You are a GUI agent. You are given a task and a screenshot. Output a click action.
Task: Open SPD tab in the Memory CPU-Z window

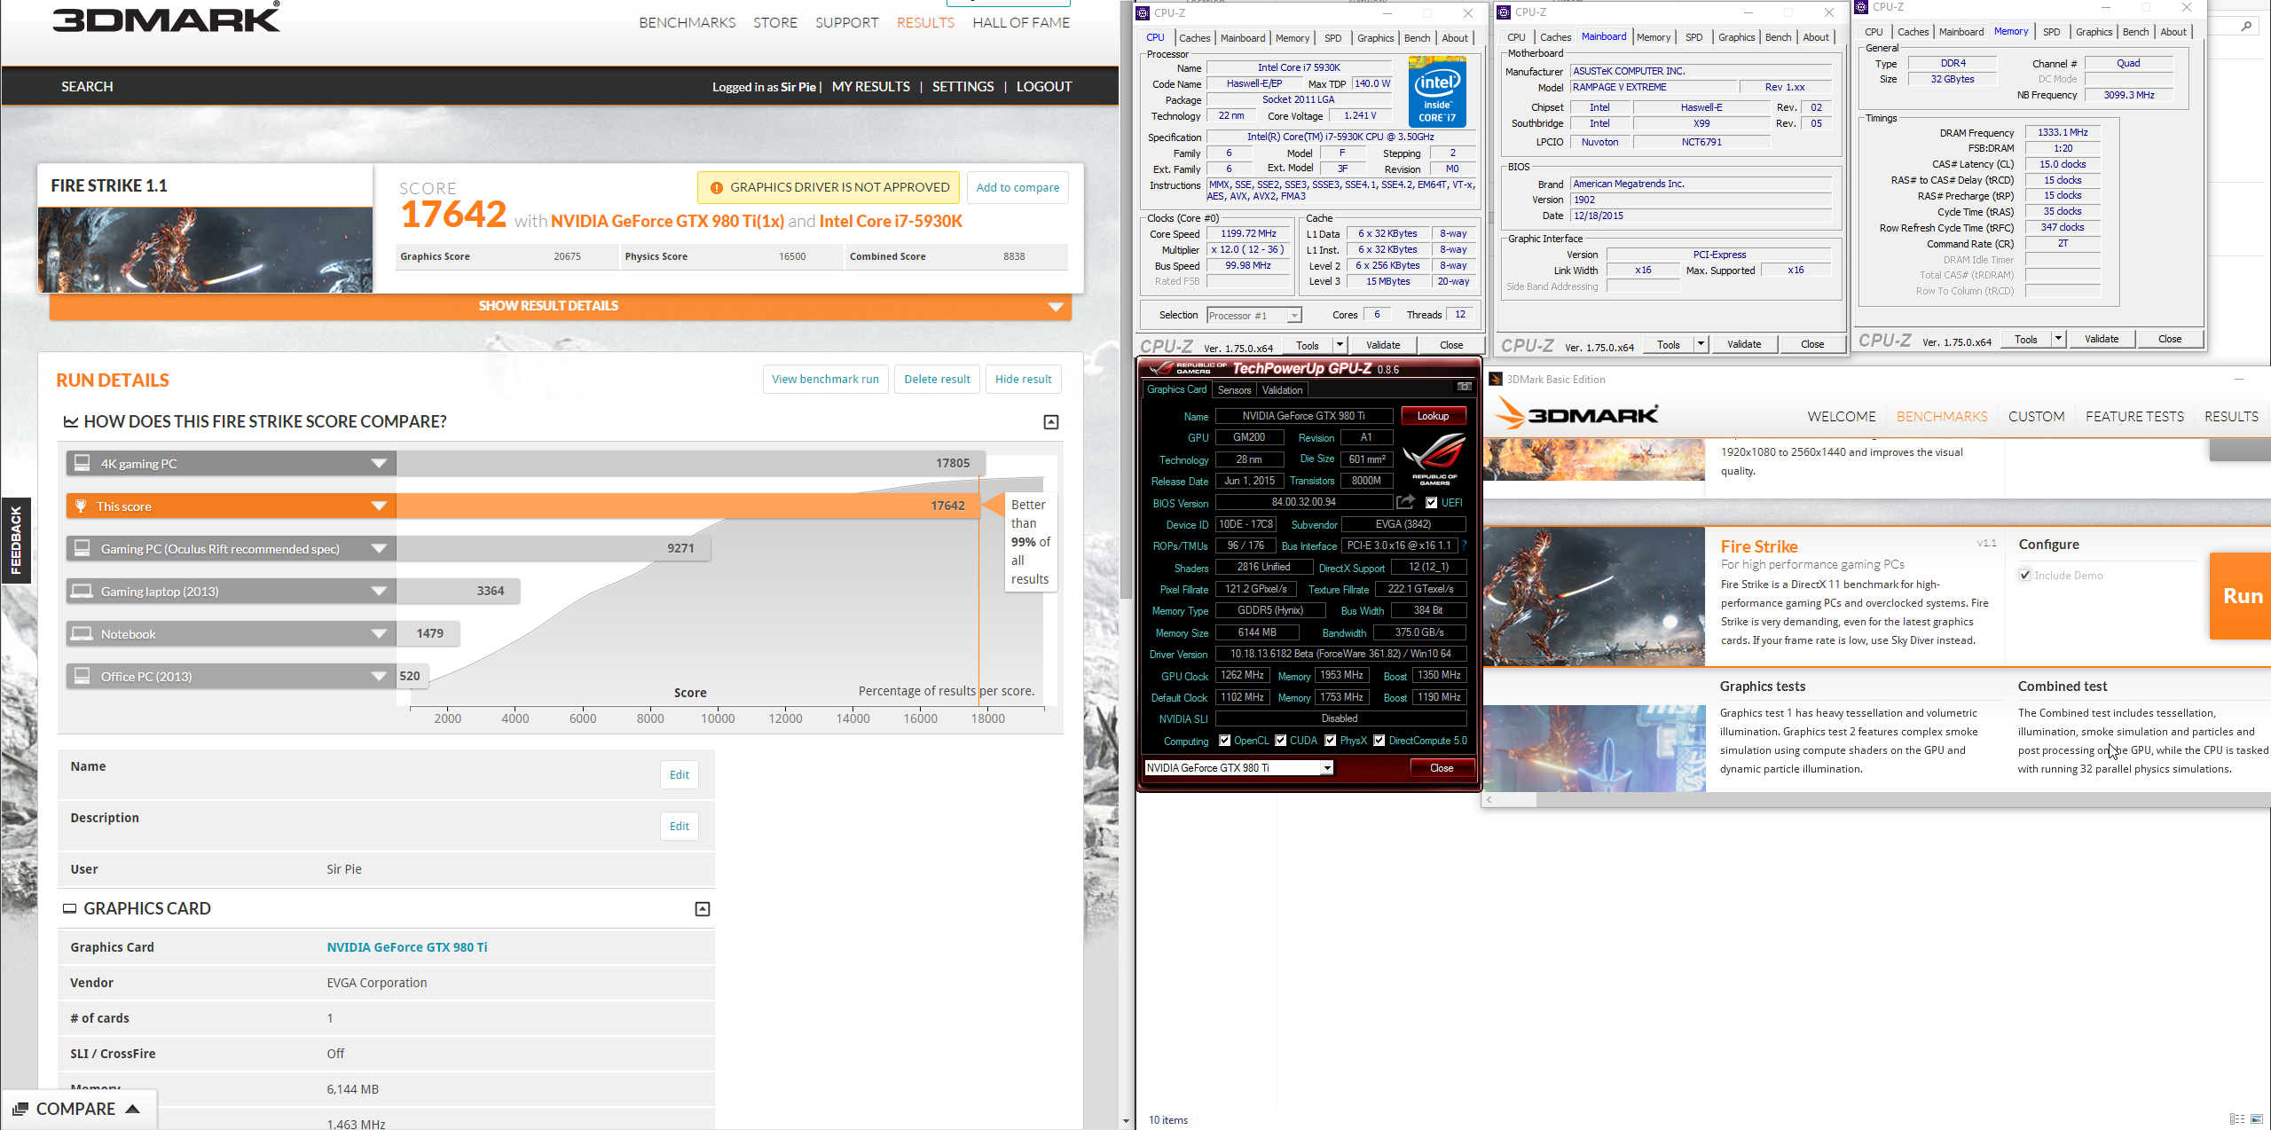pyautogui.click(x=2052, y=32)
